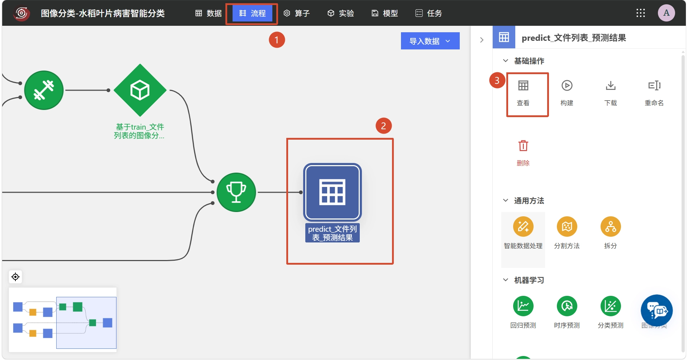Open the floating chat help button
The width and height of the screenshot is (688, 361).
click(656, 311)
